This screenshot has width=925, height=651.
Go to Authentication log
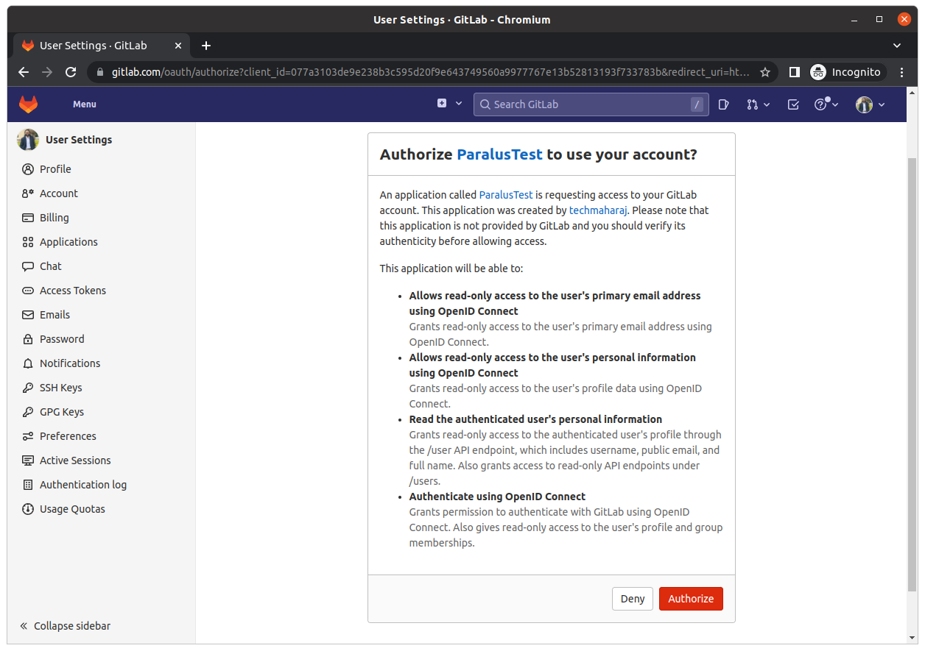(83, 485)
